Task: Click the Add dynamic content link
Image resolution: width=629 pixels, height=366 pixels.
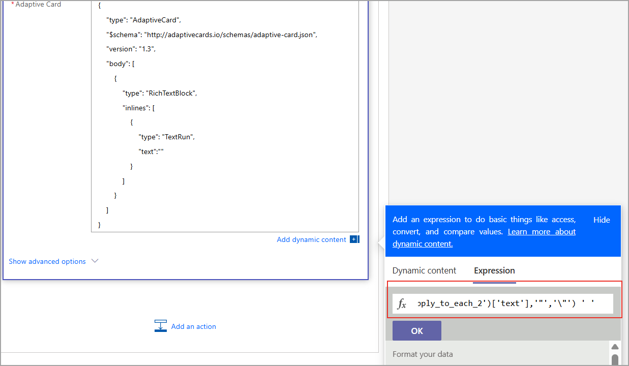Action: [x=311, y=239]
